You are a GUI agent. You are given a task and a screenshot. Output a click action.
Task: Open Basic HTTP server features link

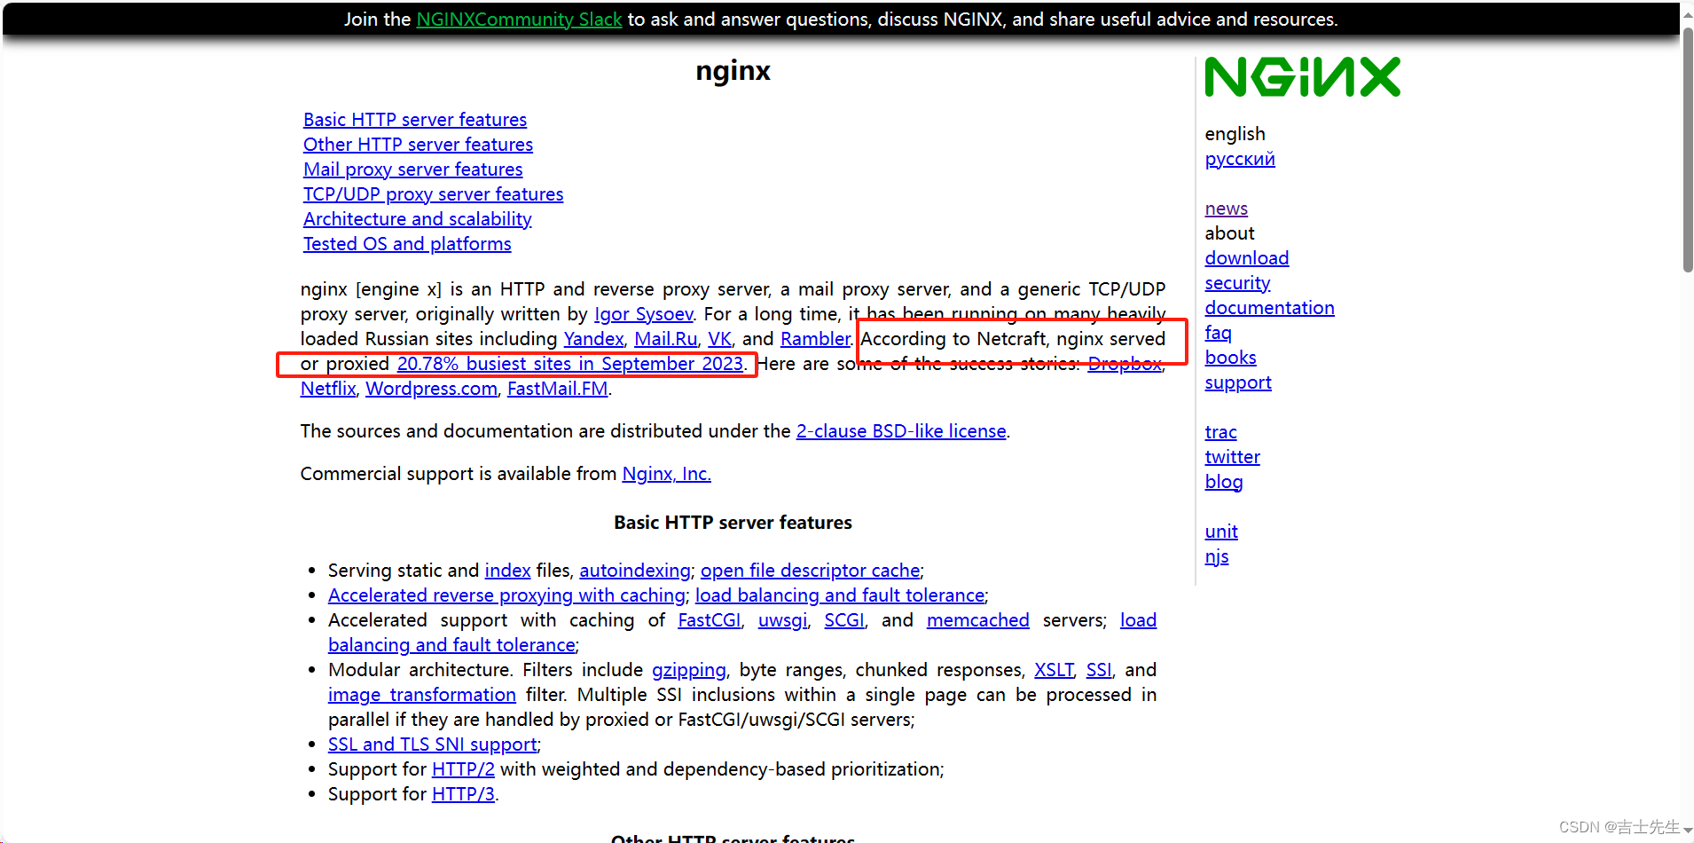(x=415, y=120)
